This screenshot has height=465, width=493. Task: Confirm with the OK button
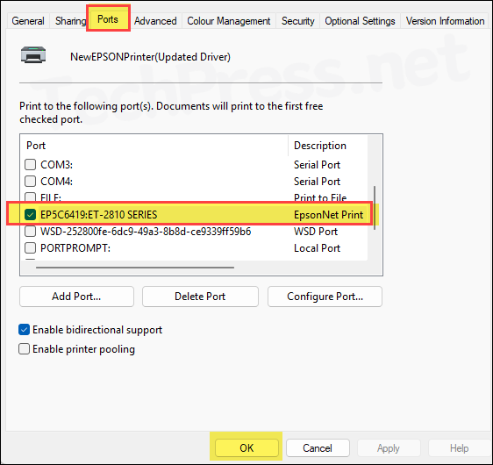point(246,448)
